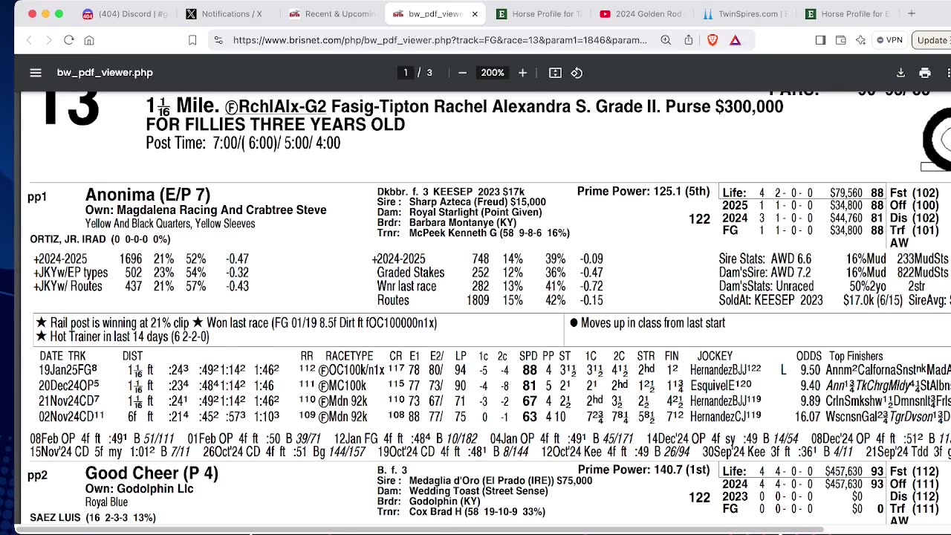
Task: Click the VPN button
Action: pos(889,40)
